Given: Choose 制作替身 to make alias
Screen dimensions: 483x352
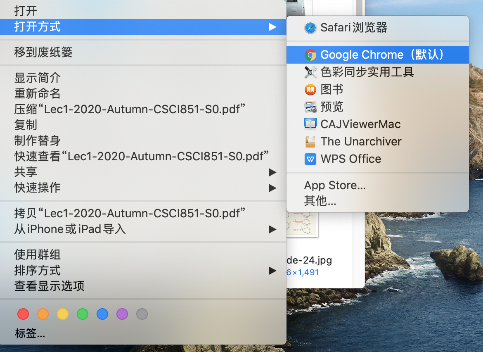Looking at the screenshot, I should [x=143, y=140].
